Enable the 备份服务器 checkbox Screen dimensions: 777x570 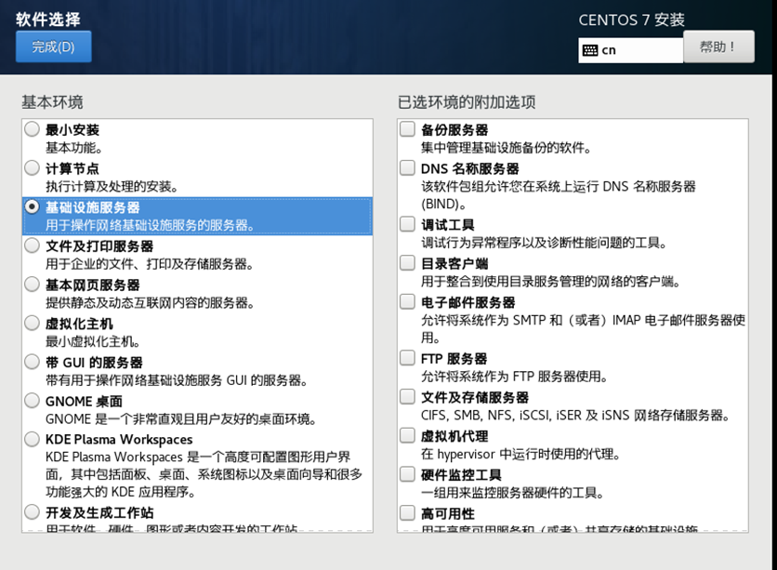(407, 129)
